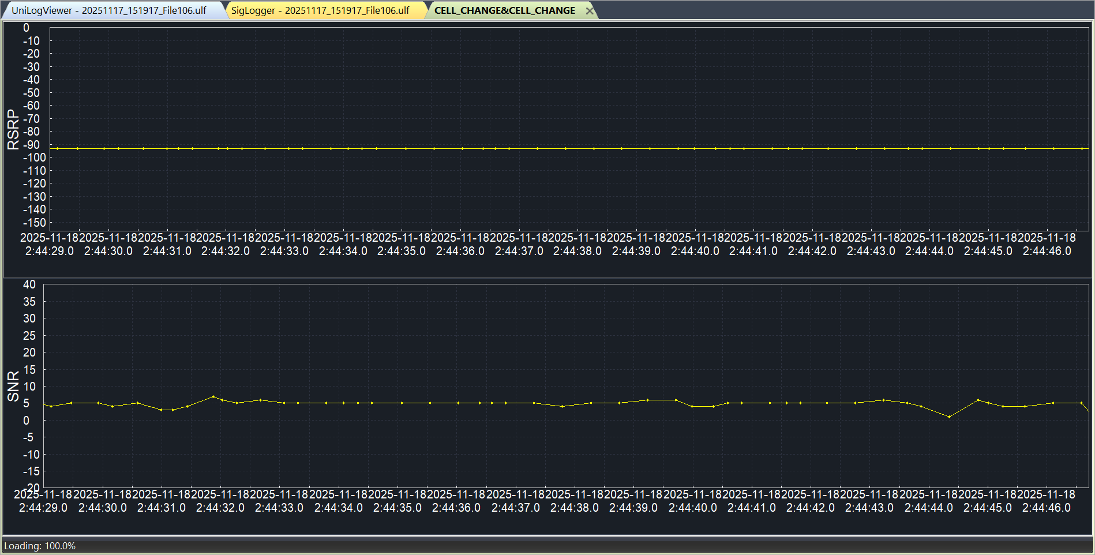Click the 40 tick on the SNR axis
1095x555 pixels.
[x=29, y=284]
